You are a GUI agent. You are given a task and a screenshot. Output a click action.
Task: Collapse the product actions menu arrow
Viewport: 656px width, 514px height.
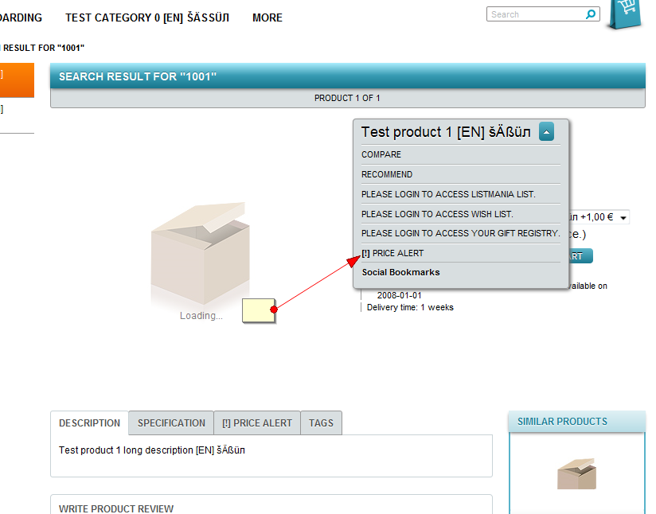[x=546, y=132]
